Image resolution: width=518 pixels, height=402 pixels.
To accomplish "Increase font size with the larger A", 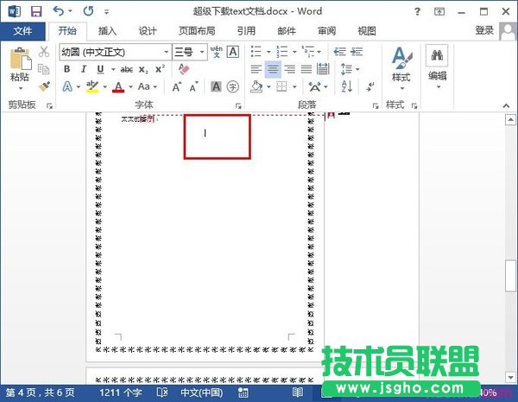I will tap(177, 86).
